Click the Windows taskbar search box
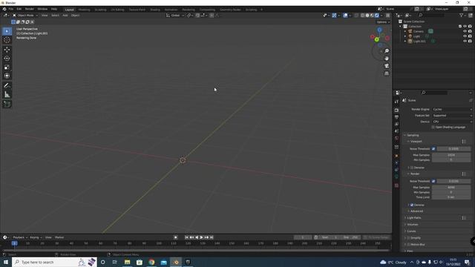Viewport: 475px width, 267px height. 54,262
